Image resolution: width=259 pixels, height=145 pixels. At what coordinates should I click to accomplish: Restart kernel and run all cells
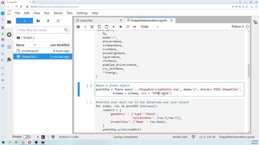pyautogui.click(x=135, y=27)
